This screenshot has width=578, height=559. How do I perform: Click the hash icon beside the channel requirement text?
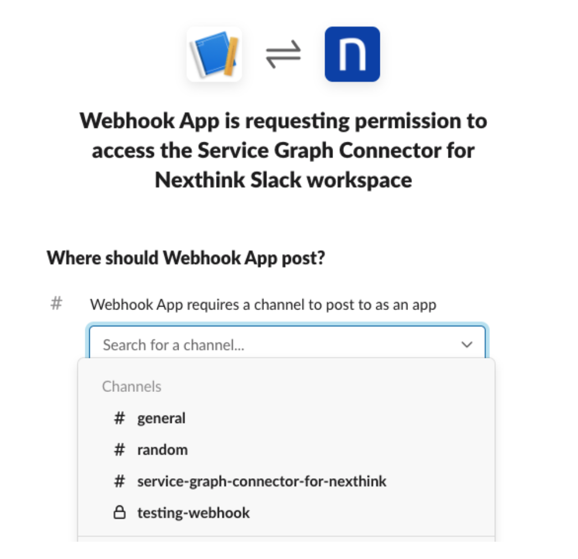coord(56,304)
